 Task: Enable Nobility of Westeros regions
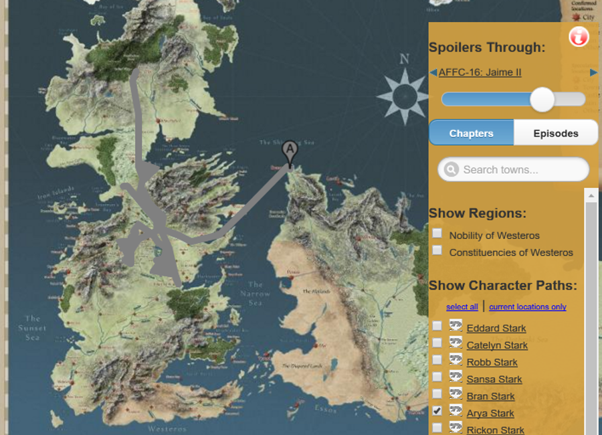tap(437, 234)
